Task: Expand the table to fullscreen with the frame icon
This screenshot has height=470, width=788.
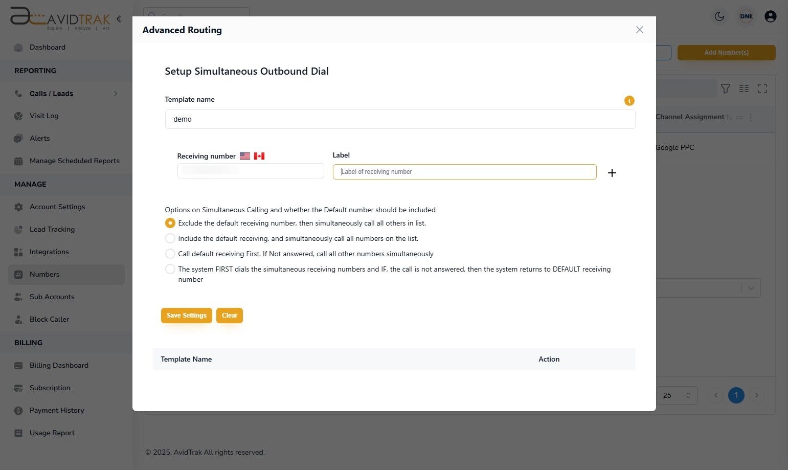Action: (x=762, y=88)
